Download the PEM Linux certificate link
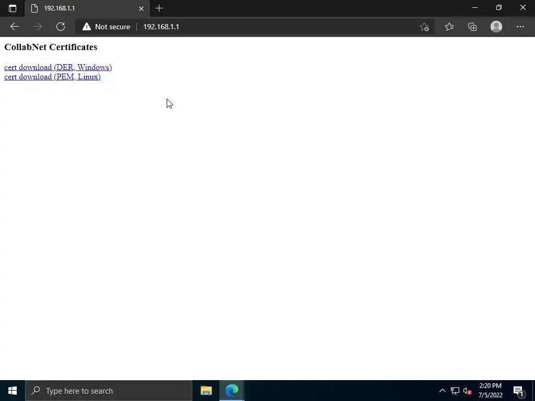The height and width of the screenshot is (401, 535). coord(52,77)
